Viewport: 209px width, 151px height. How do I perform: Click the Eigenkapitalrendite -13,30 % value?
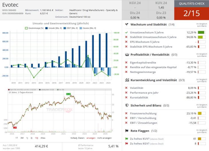(x=191, y=63)
